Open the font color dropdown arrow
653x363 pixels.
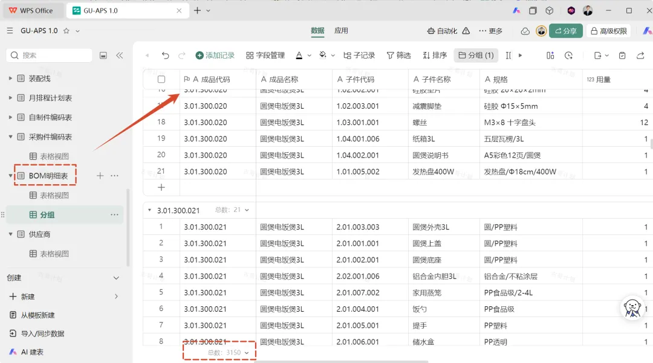click(x=310, y=56)
